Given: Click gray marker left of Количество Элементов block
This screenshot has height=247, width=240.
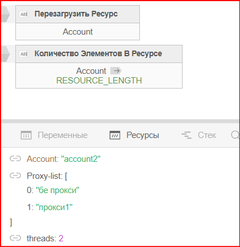Looking at the screenshot, I should click(5, 54).
